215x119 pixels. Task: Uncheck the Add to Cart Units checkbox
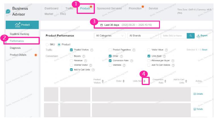pyautogui.click(x=71, y=70)
